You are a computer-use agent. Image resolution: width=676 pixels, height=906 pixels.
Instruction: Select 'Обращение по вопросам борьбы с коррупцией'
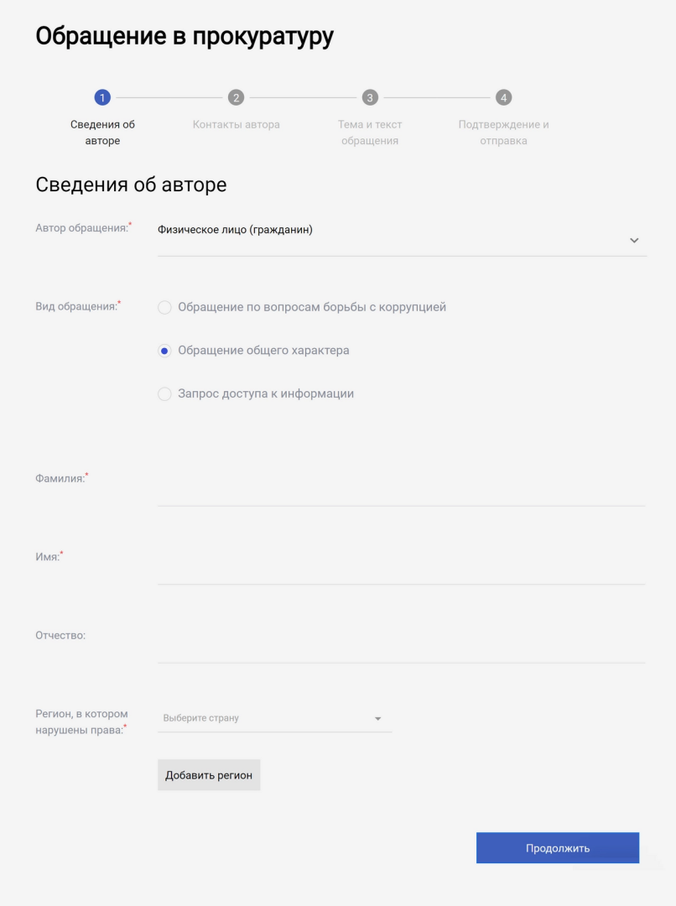(x=164, y=308)
